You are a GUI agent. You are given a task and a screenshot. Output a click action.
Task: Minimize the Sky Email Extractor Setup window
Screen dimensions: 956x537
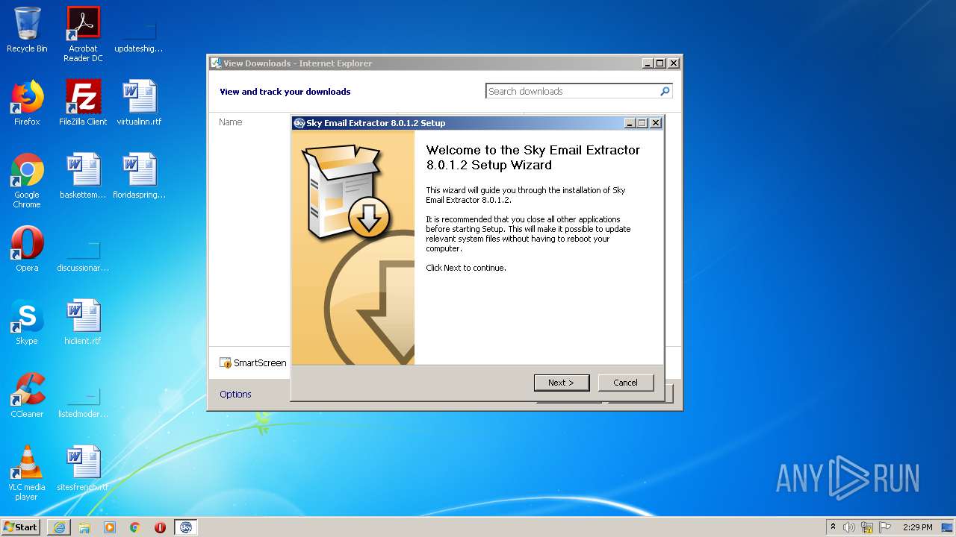[x=630, y=123]
